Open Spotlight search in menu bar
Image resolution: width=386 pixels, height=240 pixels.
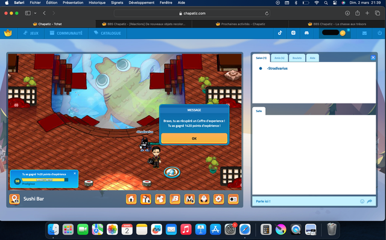coord(326,2)
